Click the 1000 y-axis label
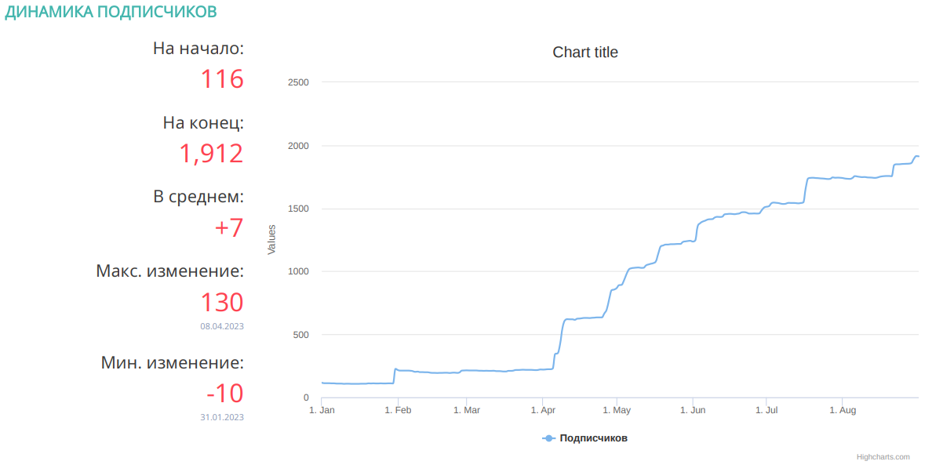The image size is (943, 472). click(298, 271)
